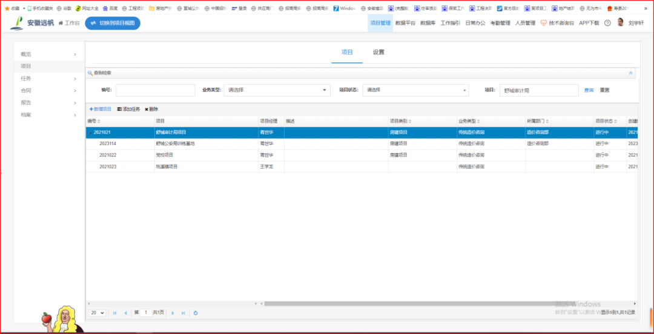The width and height of the screenshot is (654, 334).
Task: Open the 项目状态 dropdown
Action: click(x=415, y=90)
